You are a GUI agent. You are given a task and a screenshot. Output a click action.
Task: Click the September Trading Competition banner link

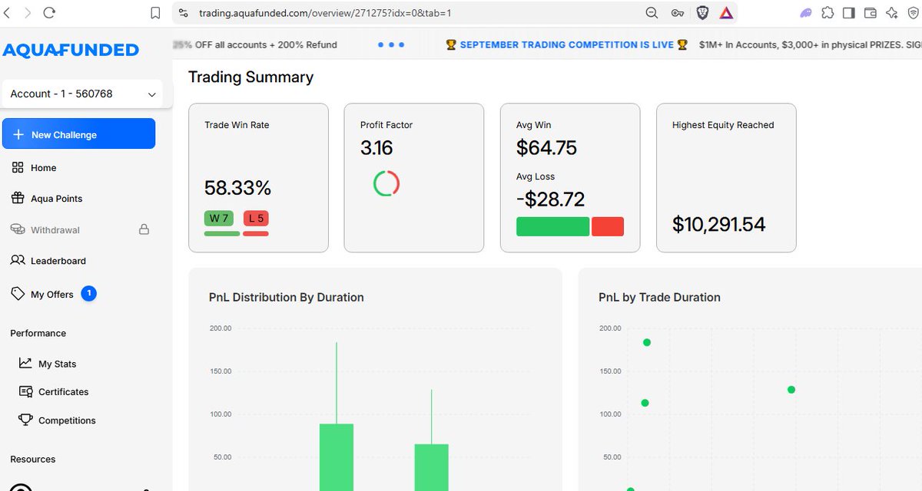point(566,44)
